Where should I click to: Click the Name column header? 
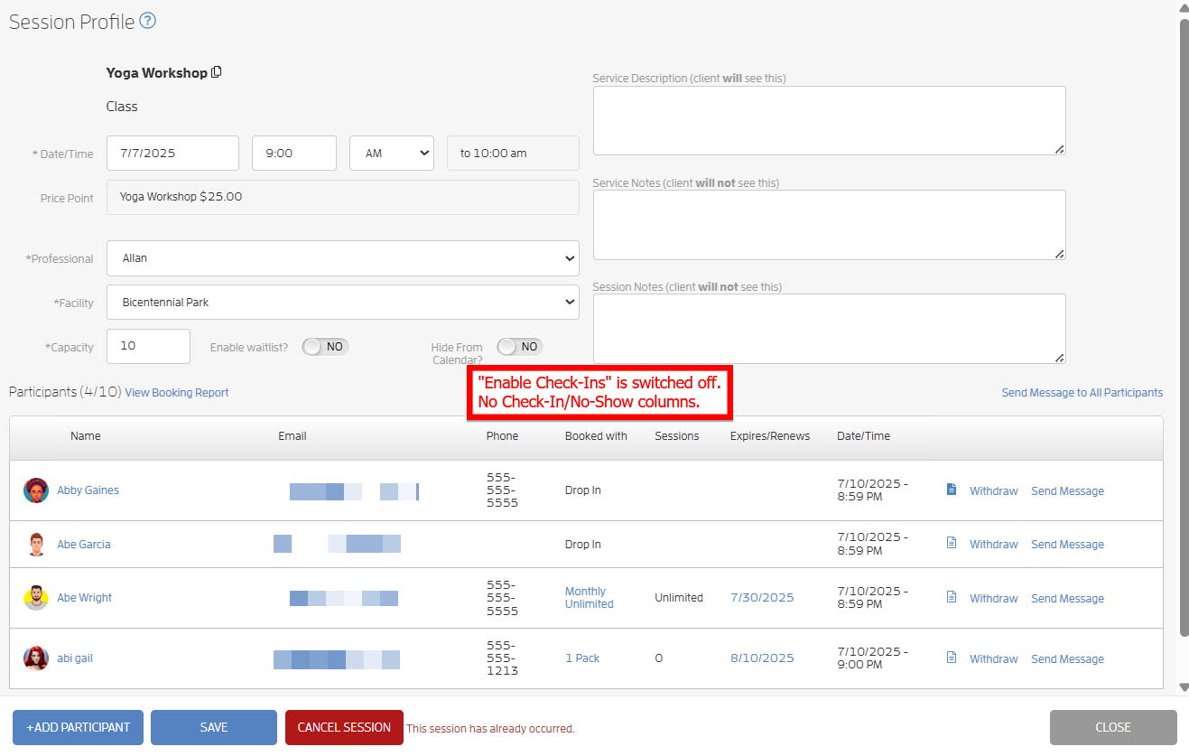(x=86, y=436)
